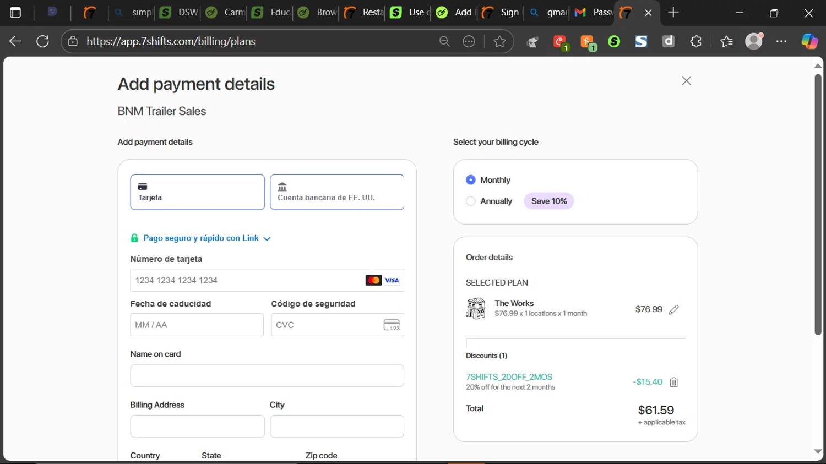This screenshot has height=464, width=826.
Task: Click the scrollbar up arrow
Action: point(818,66)
